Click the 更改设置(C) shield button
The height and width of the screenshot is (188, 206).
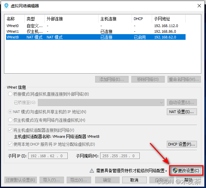[186, 171]
